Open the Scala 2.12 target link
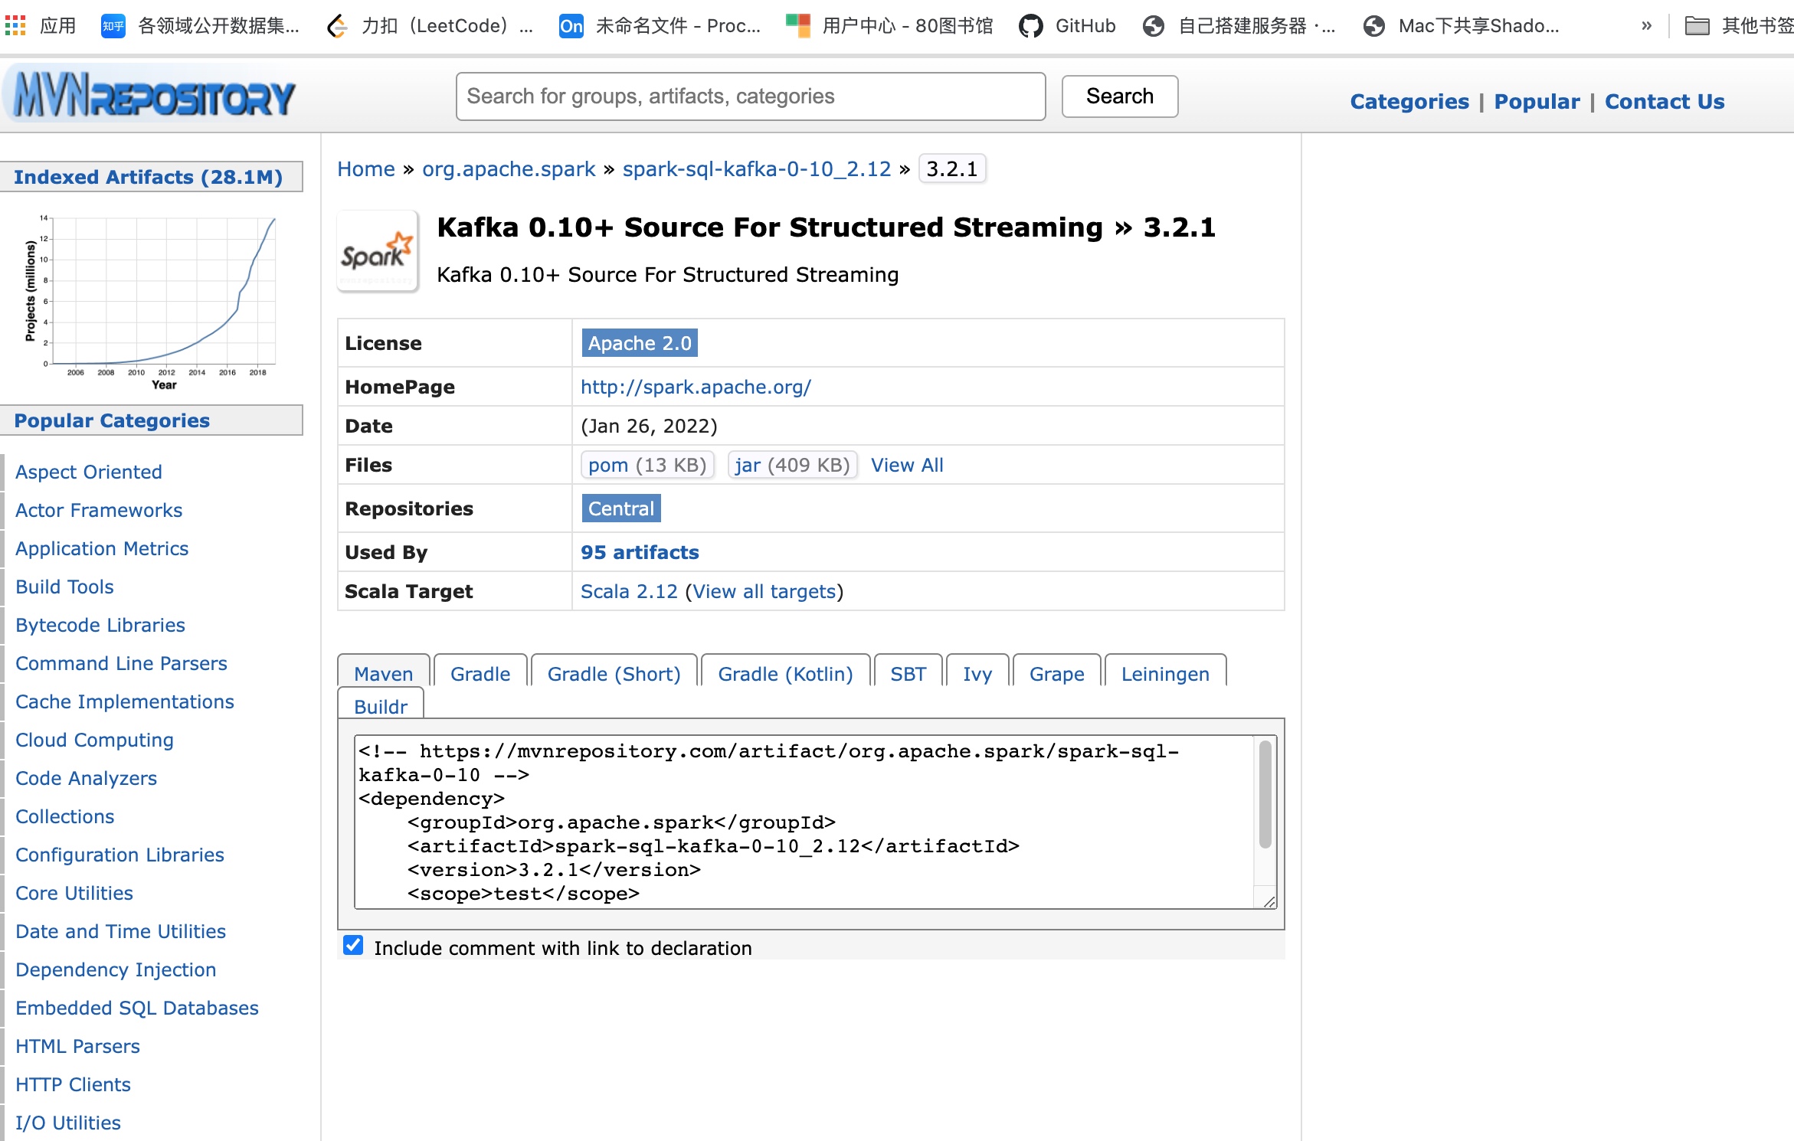Viewport: 1794px width, 1141px height. [x=629, y=591]
